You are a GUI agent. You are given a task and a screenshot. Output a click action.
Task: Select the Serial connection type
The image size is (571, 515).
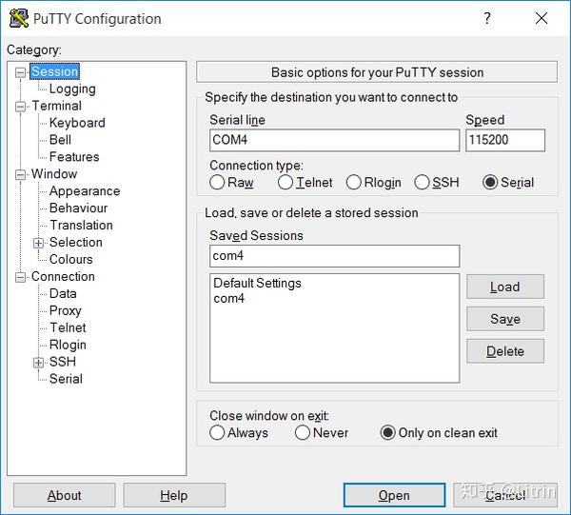click(x=491, y=183)
